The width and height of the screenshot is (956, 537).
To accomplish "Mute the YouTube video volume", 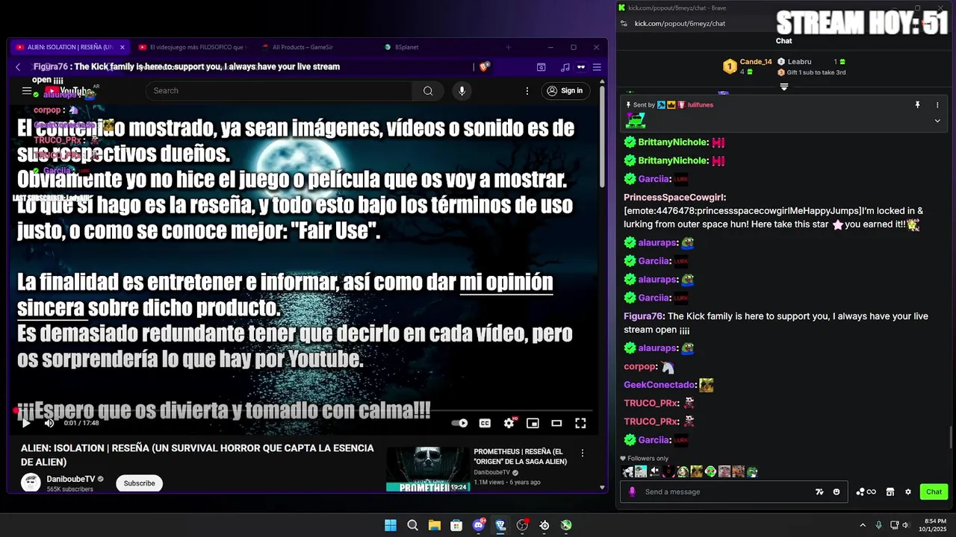I will [49, 423].
